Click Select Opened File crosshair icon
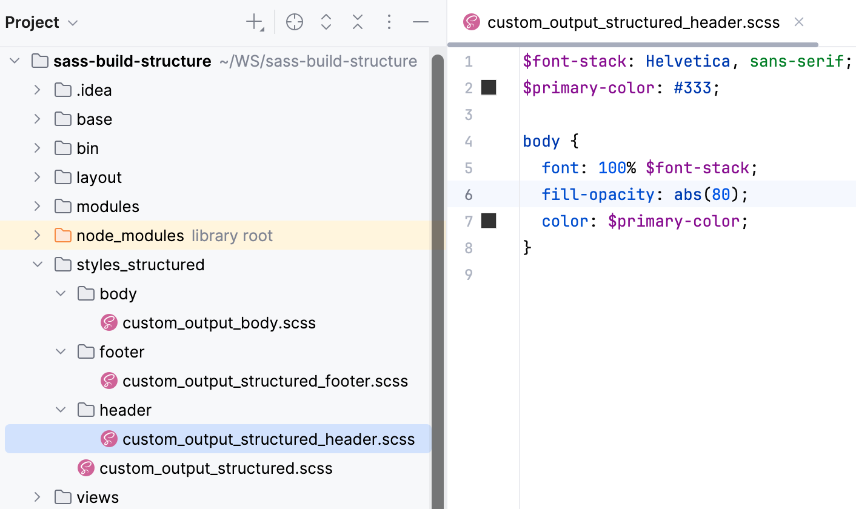Viewport: 856px width, 509px height. (295, 23)
